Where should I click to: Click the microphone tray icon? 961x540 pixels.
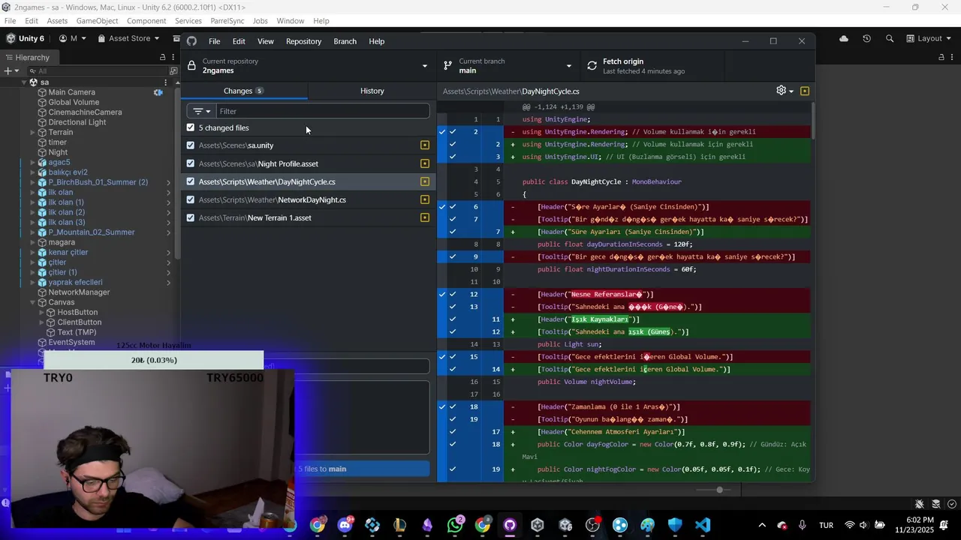pos(802,525)
